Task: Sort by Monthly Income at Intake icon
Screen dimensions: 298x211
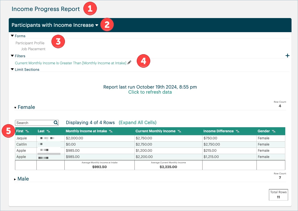Action: 111,131
